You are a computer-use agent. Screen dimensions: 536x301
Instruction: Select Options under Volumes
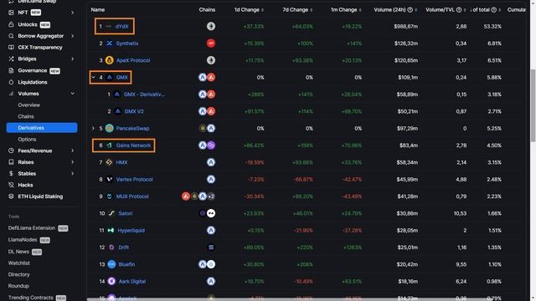[27, 140]
